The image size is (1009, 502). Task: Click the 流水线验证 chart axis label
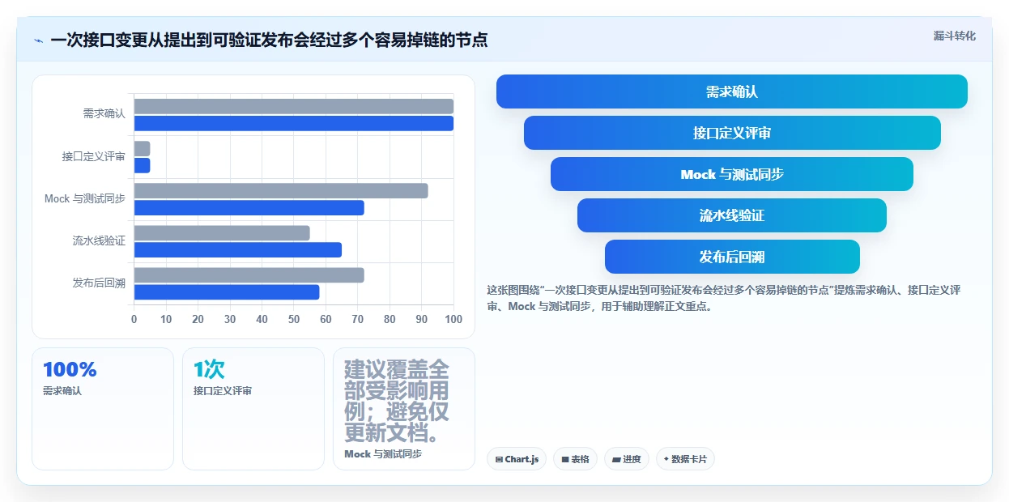point(99,240)
